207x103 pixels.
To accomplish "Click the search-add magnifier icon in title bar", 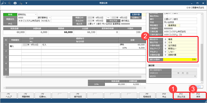I will (4, 3).
